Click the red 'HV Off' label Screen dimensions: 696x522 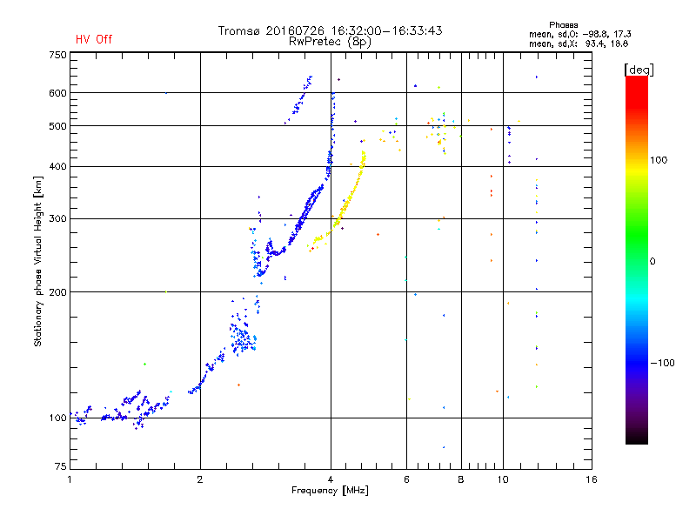pyautogui.click(x=94, y=39)
